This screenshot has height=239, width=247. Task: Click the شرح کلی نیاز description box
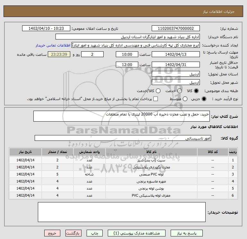pyautogui.click(x=122, y=116)
